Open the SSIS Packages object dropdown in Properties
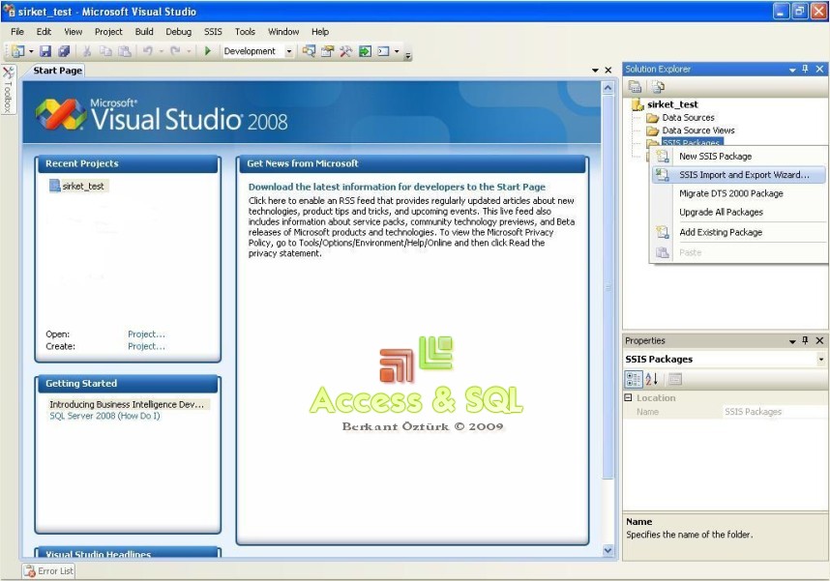The image size is (830, 581). pyautogui.click(x=821, y=360)
